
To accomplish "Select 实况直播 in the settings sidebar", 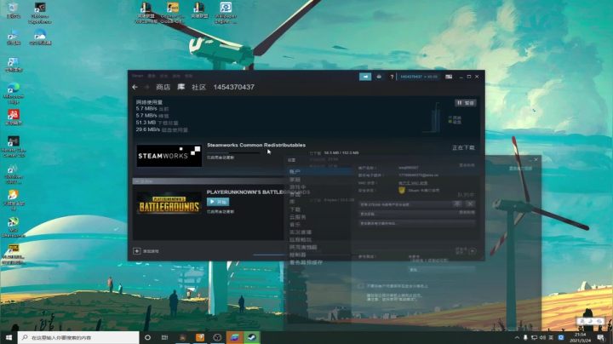I will 301,232.
